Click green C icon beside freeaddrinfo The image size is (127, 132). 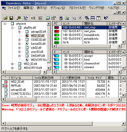pos(56,35)
